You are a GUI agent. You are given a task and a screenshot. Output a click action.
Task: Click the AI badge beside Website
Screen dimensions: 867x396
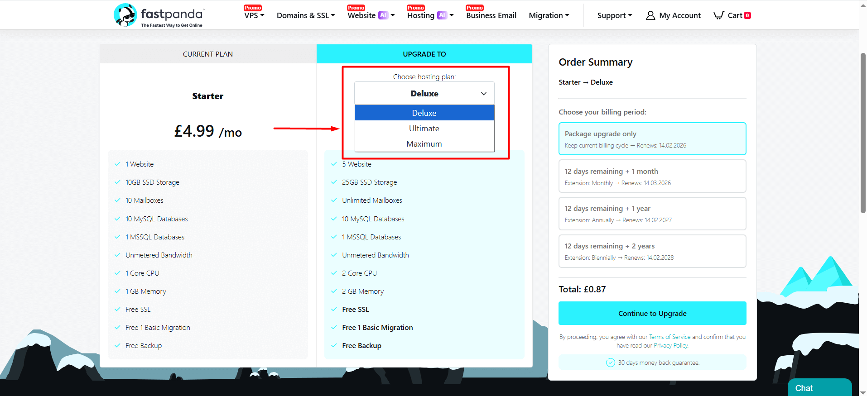383,15
